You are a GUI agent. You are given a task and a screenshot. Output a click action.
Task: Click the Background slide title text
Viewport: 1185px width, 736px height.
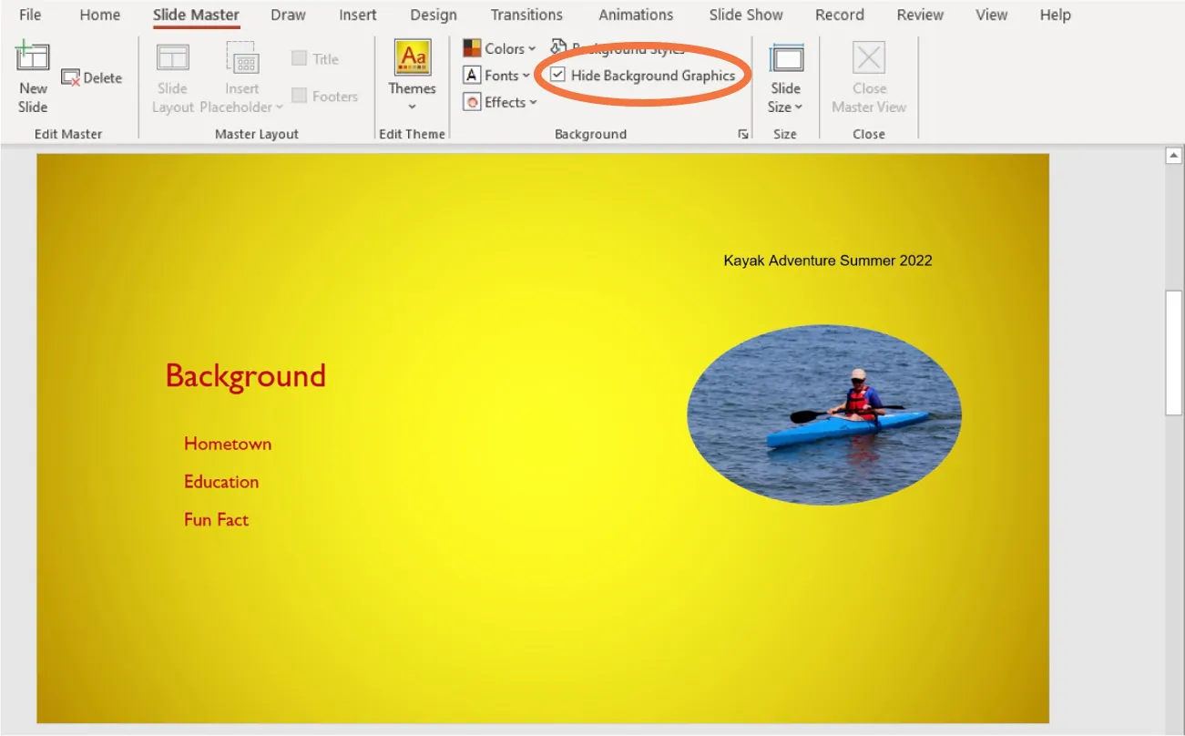pyautogui.click(x=246, y=375)
